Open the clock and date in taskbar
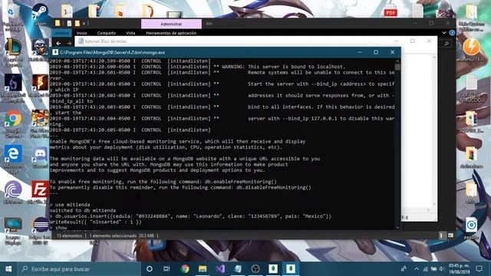 459,269
